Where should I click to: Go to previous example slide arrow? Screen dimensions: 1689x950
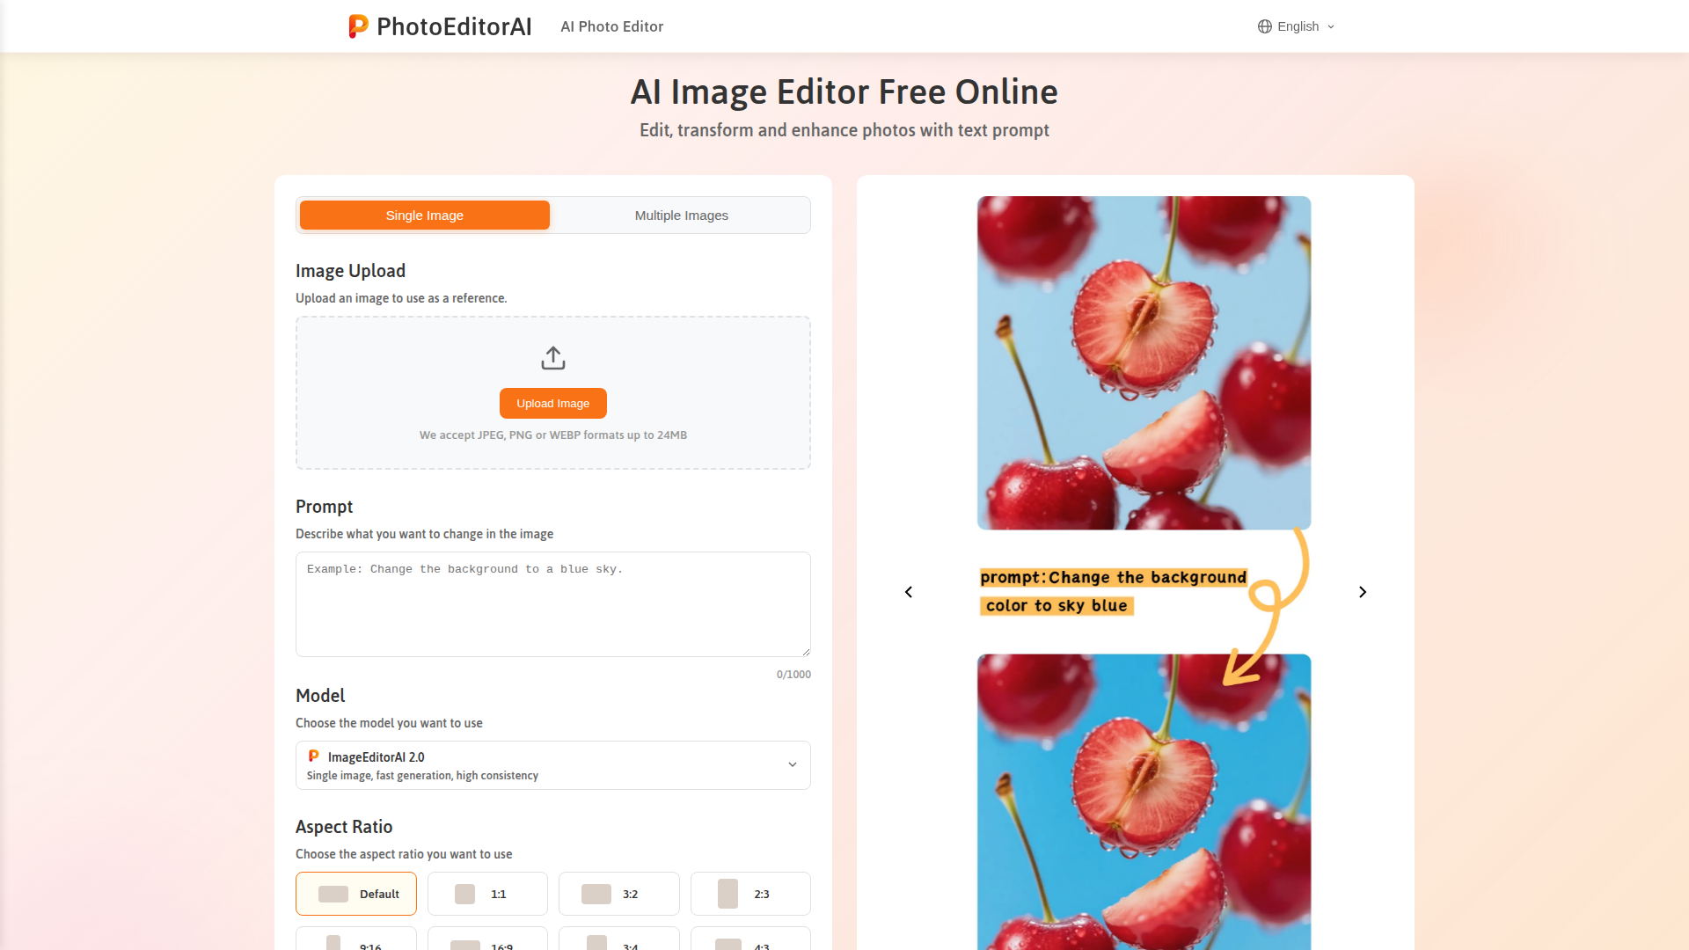coord(909,592)
